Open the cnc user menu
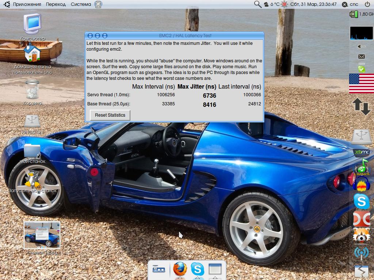Screen dimensions: 374x280 350,4
